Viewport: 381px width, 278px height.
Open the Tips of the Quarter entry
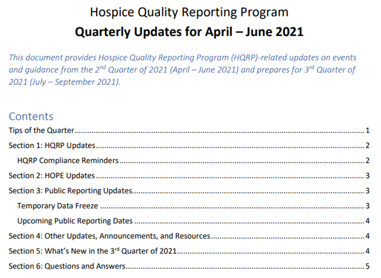pyautogui.click(x=41, y=130)
